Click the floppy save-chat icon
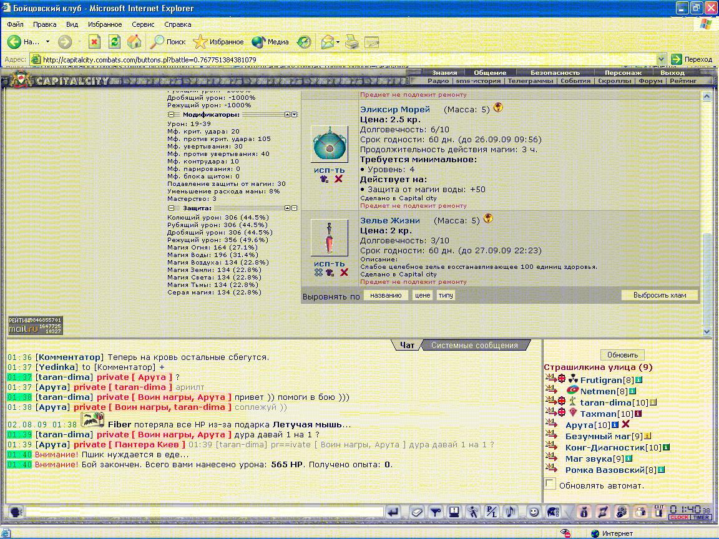 tap(454, 512)
